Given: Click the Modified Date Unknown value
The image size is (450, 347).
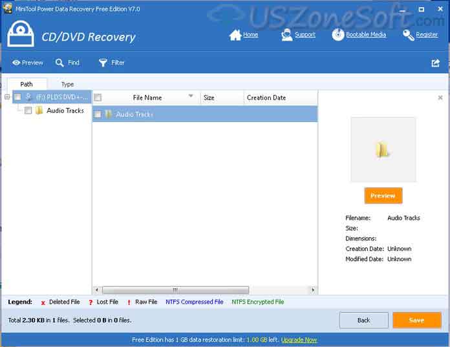Looking at the screenshot, I should [399, 259].
